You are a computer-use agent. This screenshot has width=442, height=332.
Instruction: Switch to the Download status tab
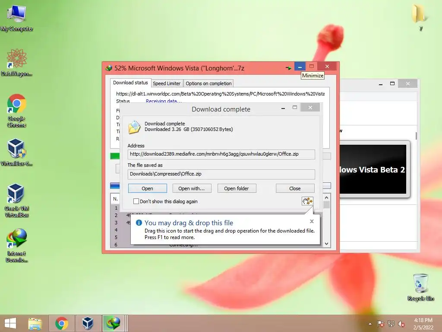130,83
